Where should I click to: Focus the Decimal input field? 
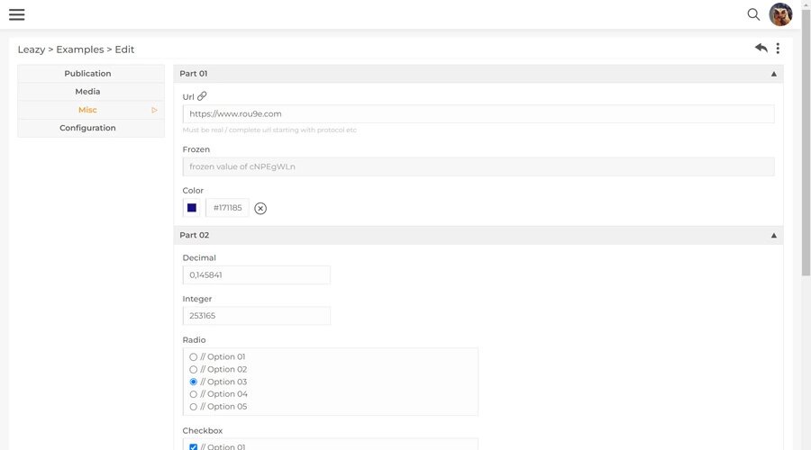click(x=257, y=274)
